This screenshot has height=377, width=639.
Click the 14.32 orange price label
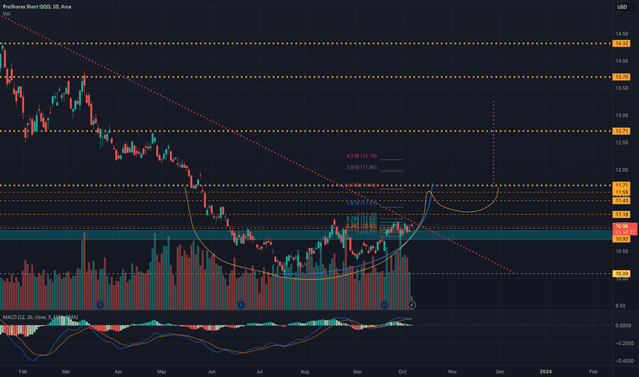pos(621,44)
